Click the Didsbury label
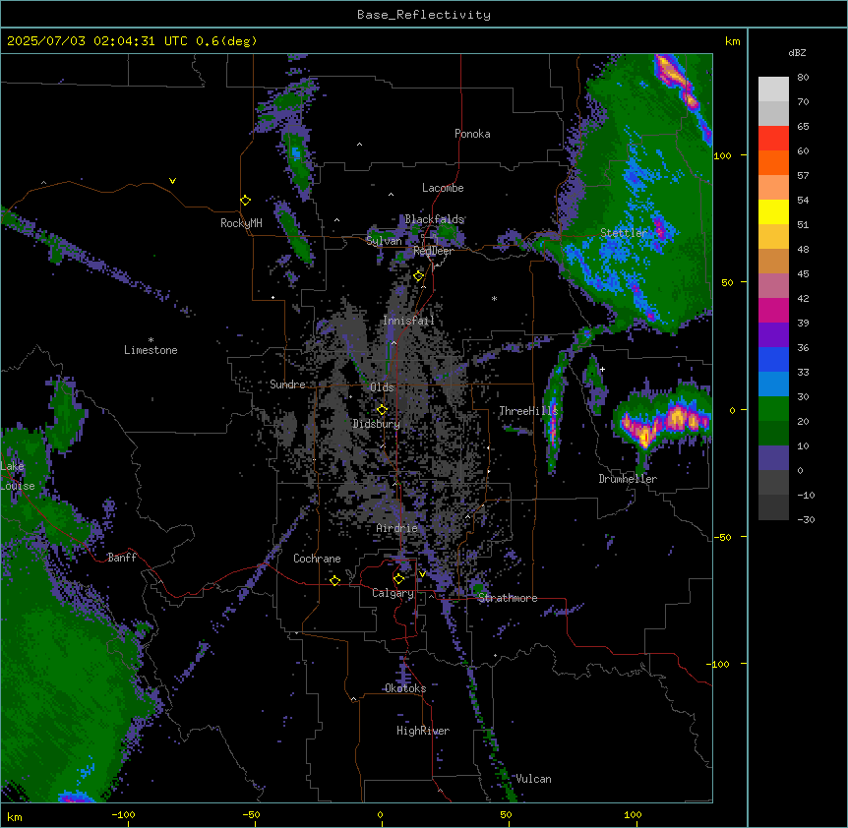848x828 pixels. [x=377, y=424]
